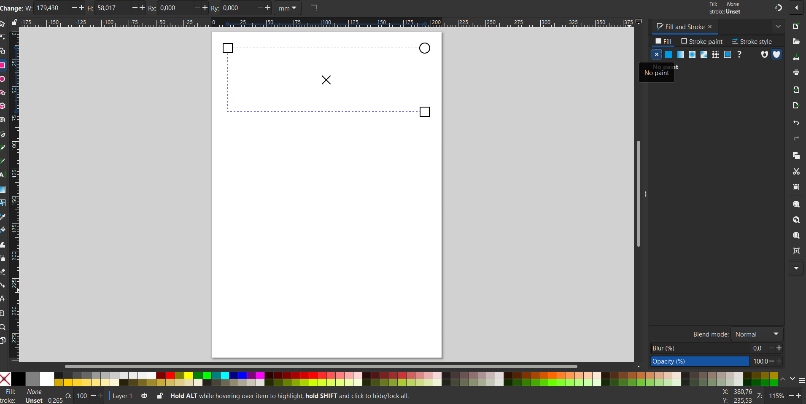This screenshot has width=806, height=404.
Task: Open the Blend mode Normal dropdown
Action: click(x=757, y=334)
